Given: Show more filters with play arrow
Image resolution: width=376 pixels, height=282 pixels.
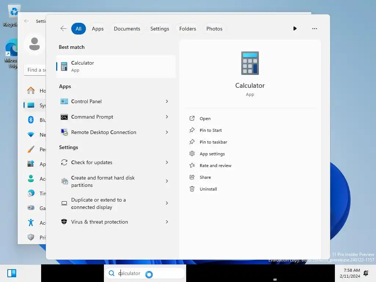Looking at the screenshot, I should tap(295, 29).
